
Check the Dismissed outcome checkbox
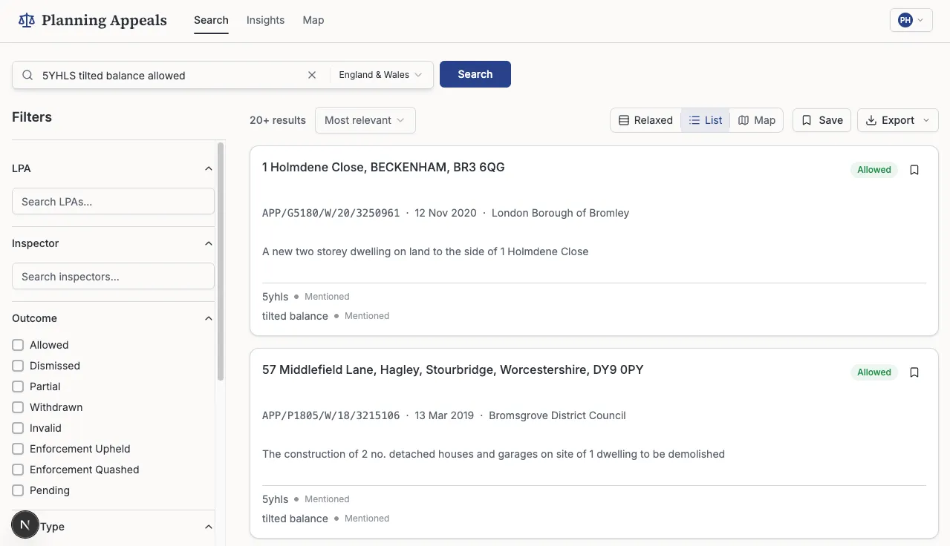[x=17, y=365]
